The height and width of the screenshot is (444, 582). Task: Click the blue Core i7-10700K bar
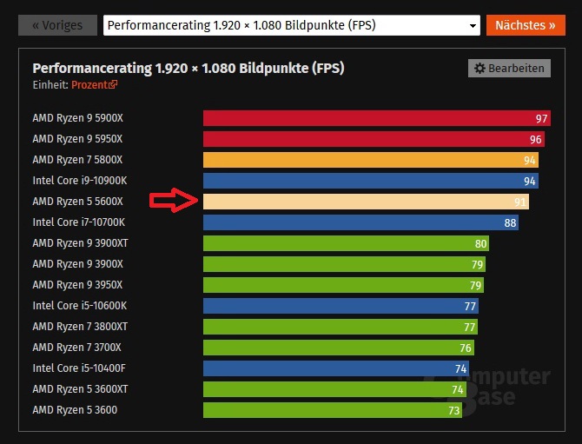tap(360, 222)
